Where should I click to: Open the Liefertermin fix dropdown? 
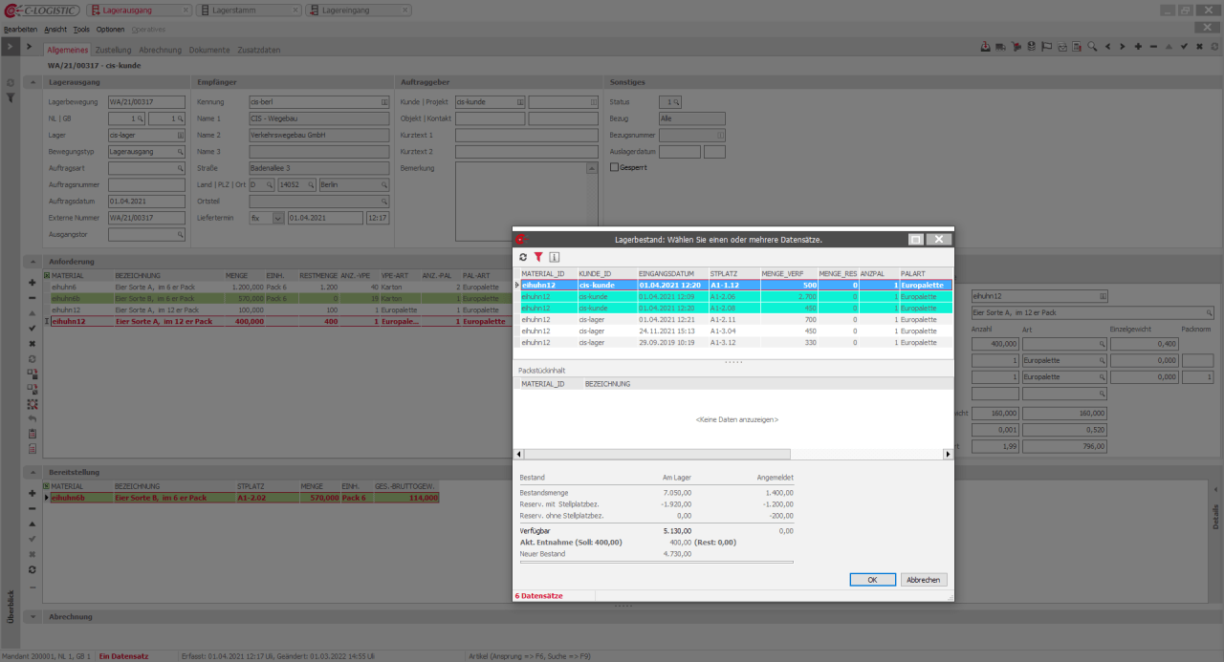tap(278, 218)
